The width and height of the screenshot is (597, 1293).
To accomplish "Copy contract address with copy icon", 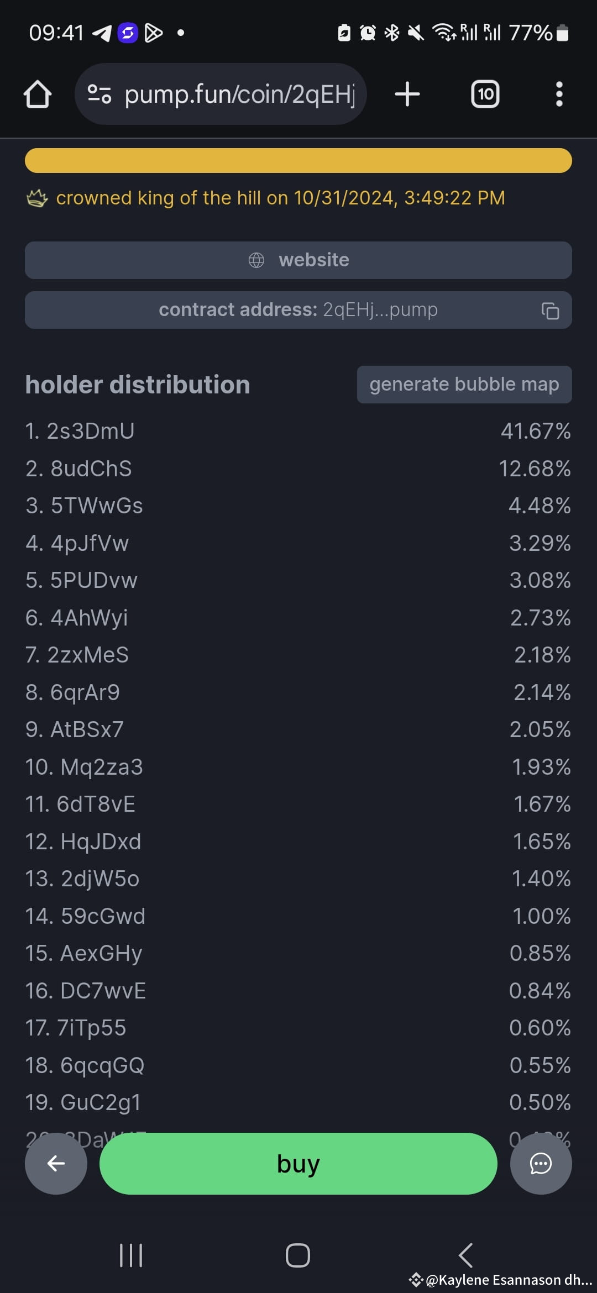I will [x=550, y=311].
